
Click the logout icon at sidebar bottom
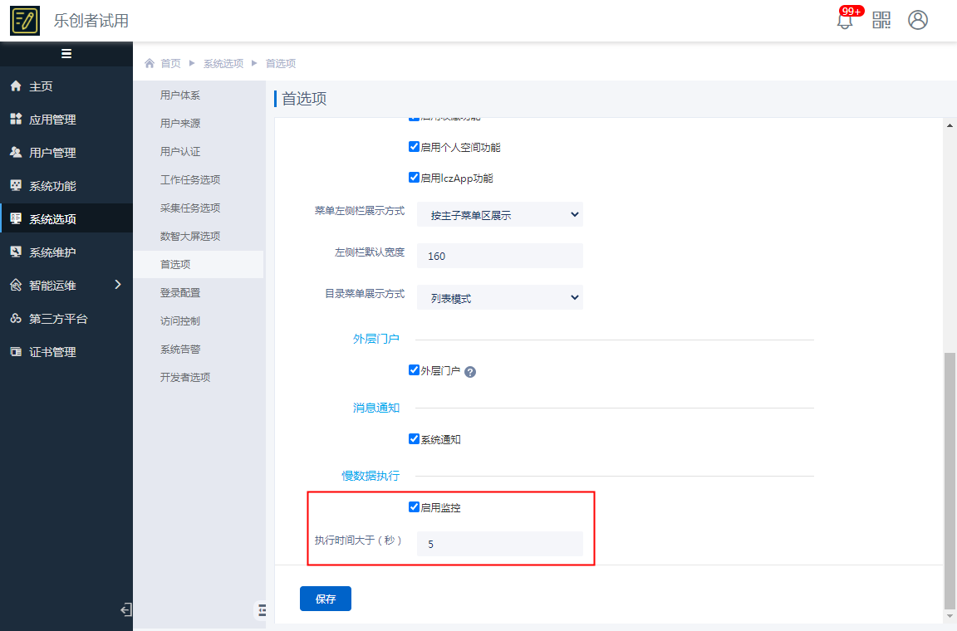[x=125, y=610]
